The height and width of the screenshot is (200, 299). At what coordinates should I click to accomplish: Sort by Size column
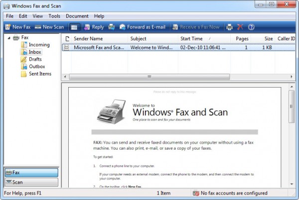(x=263, y=39)
